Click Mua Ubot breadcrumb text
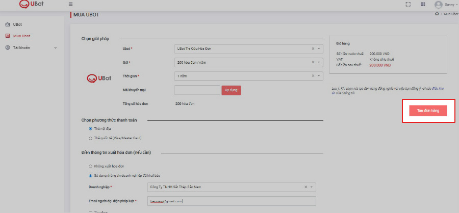Screen dimensions: 459x213 point(451,14)
